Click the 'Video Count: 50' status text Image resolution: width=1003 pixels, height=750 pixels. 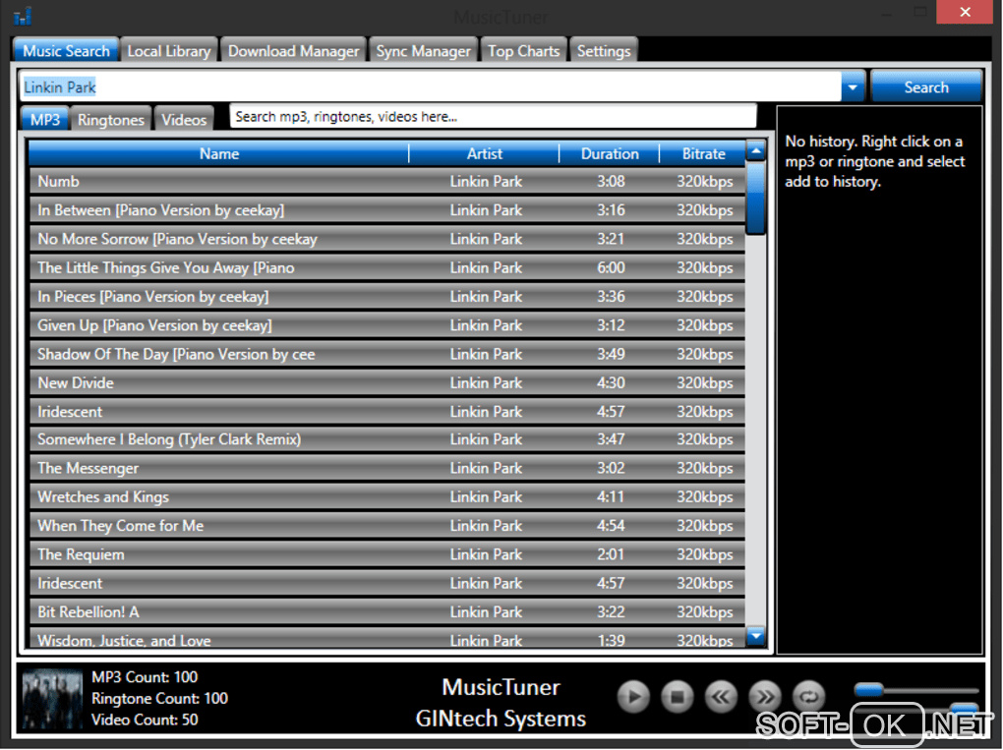tap(145, 720)
